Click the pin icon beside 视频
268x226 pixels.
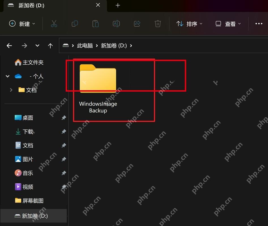64,187
